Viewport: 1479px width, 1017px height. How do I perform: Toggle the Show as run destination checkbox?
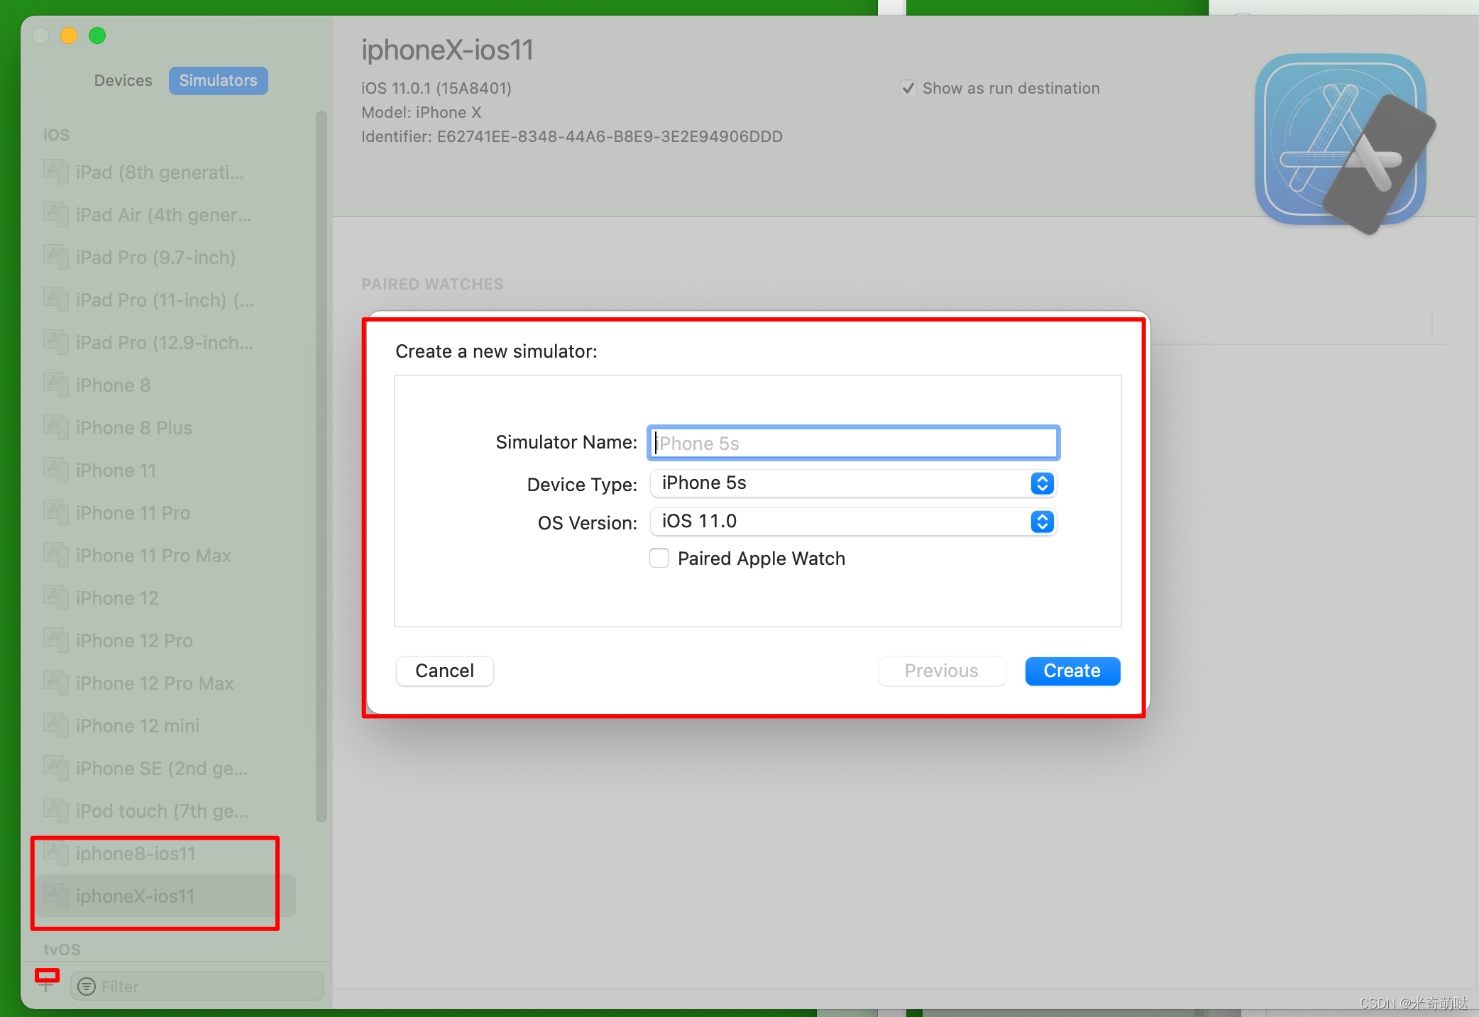[908, 88]
